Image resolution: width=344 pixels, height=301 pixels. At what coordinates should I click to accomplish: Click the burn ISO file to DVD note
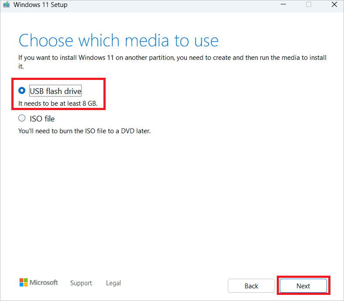pos(84,131)
